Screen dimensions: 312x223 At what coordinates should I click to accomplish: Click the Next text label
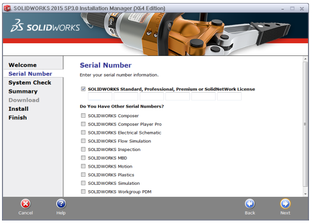click(x=285, y=213)
